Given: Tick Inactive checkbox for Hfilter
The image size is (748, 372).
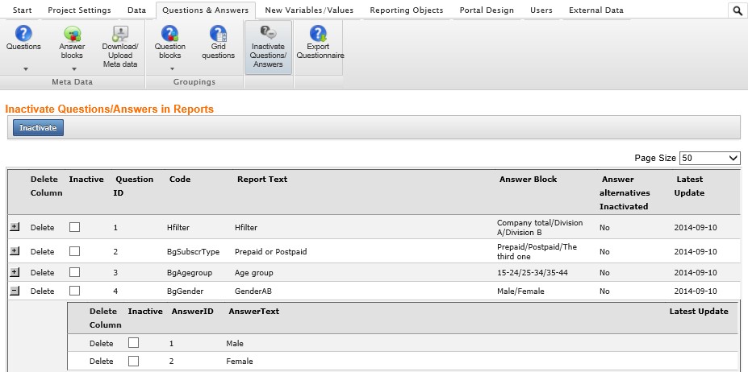Looking at the screenshot, I should [74, 227].
